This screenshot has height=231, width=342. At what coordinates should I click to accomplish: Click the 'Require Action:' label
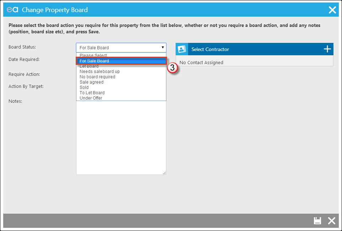tap(24, 74)
